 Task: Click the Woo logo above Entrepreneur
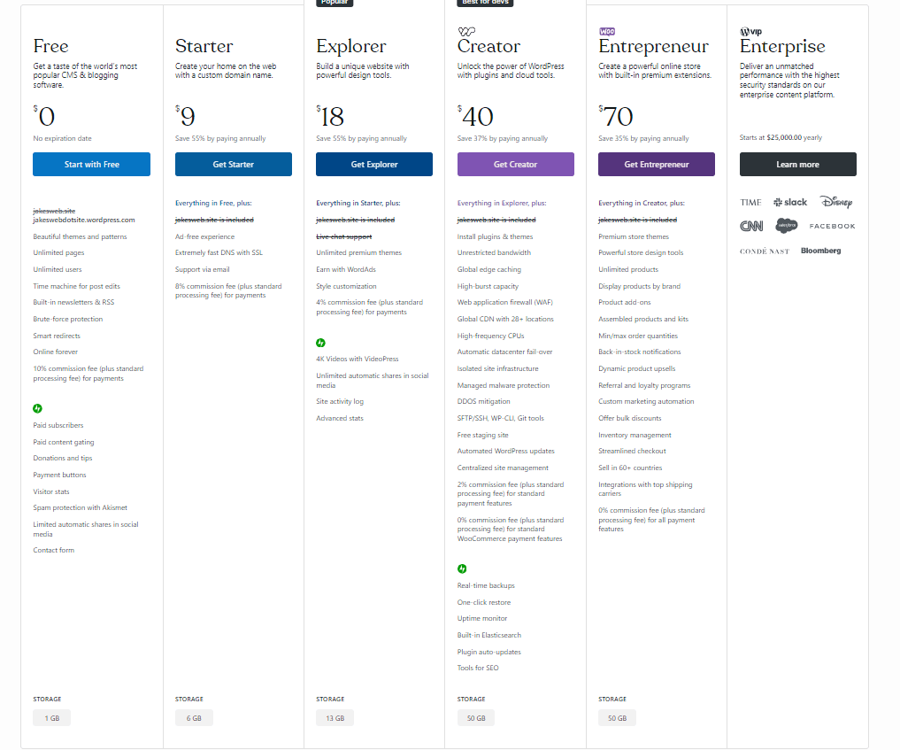607,31
